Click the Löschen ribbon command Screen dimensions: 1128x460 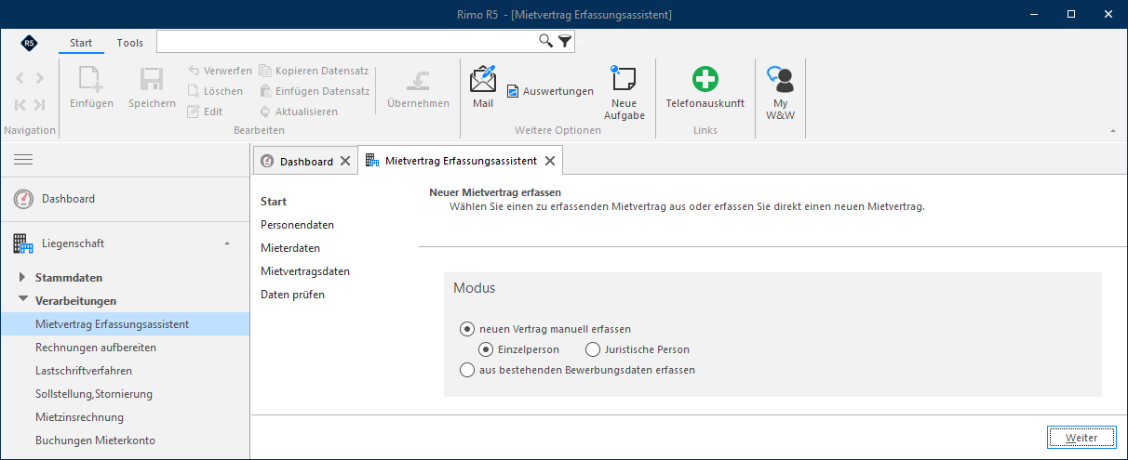(x=215, y=91)
